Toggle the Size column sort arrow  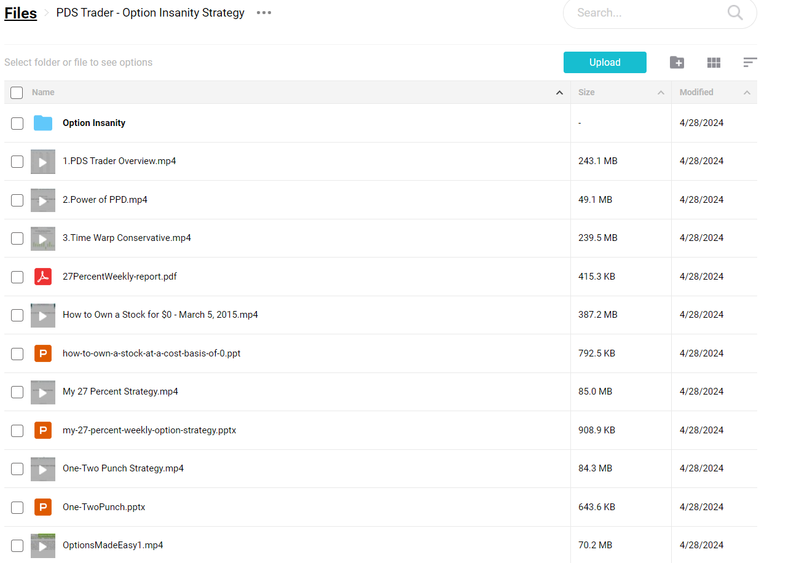pos(661,93)
